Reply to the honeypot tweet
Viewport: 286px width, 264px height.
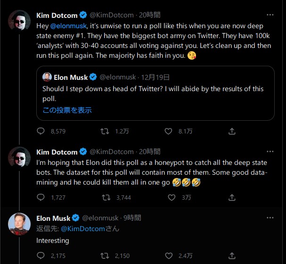point(41,198)
